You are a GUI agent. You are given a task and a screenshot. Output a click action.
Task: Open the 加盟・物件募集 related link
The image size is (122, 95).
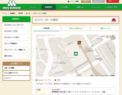[x=16, y=68]
